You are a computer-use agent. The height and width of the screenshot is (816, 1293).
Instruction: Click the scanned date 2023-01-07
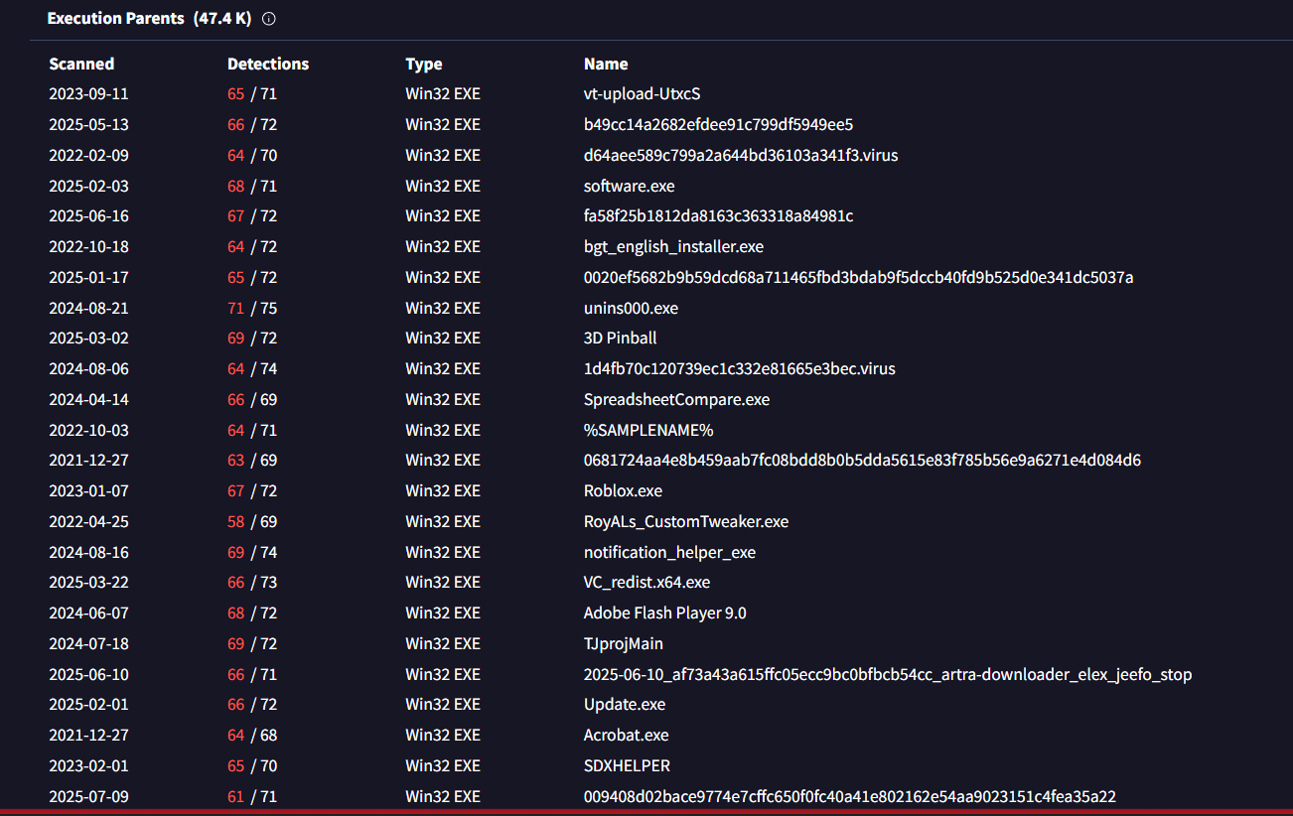pos(88,491)
